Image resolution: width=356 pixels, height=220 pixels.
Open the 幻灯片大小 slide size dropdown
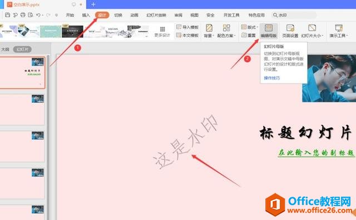312,31
